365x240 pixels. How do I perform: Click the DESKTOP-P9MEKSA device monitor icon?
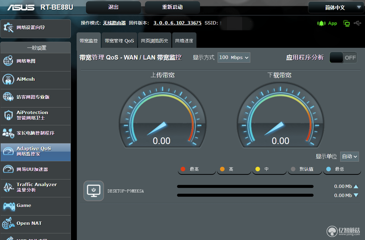coord(94,191)
